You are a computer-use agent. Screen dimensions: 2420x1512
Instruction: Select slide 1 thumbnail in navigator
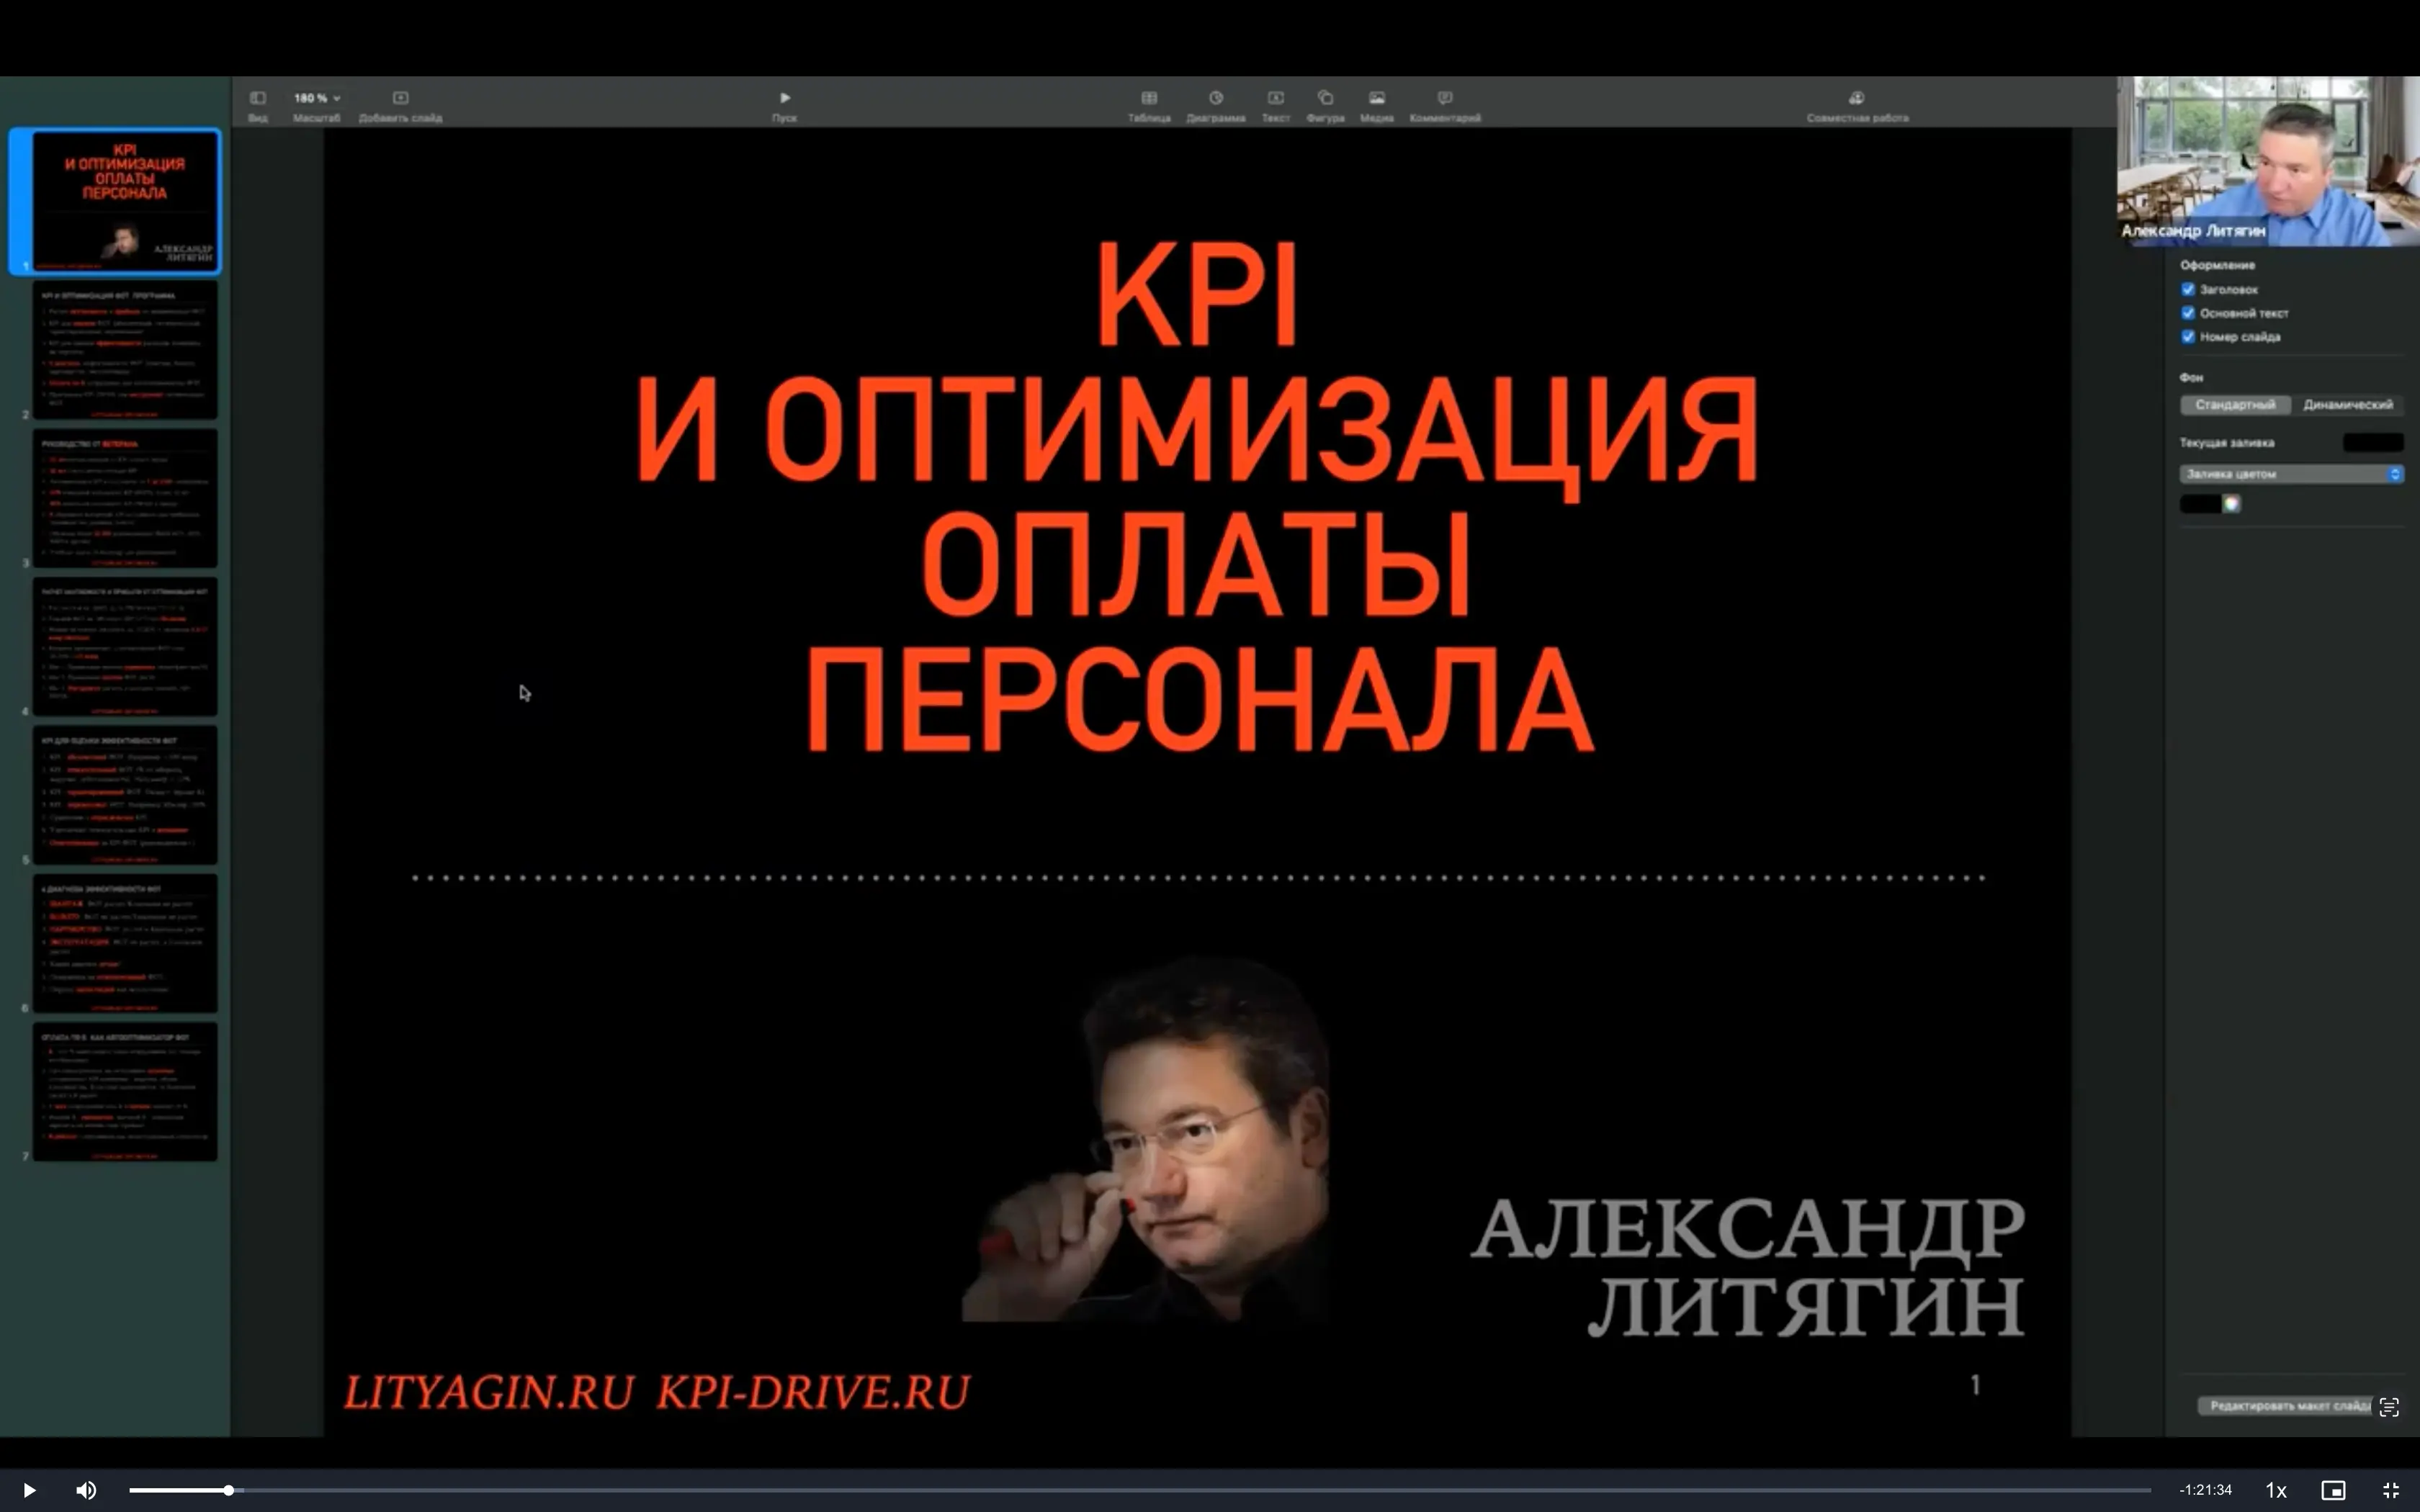124,201
